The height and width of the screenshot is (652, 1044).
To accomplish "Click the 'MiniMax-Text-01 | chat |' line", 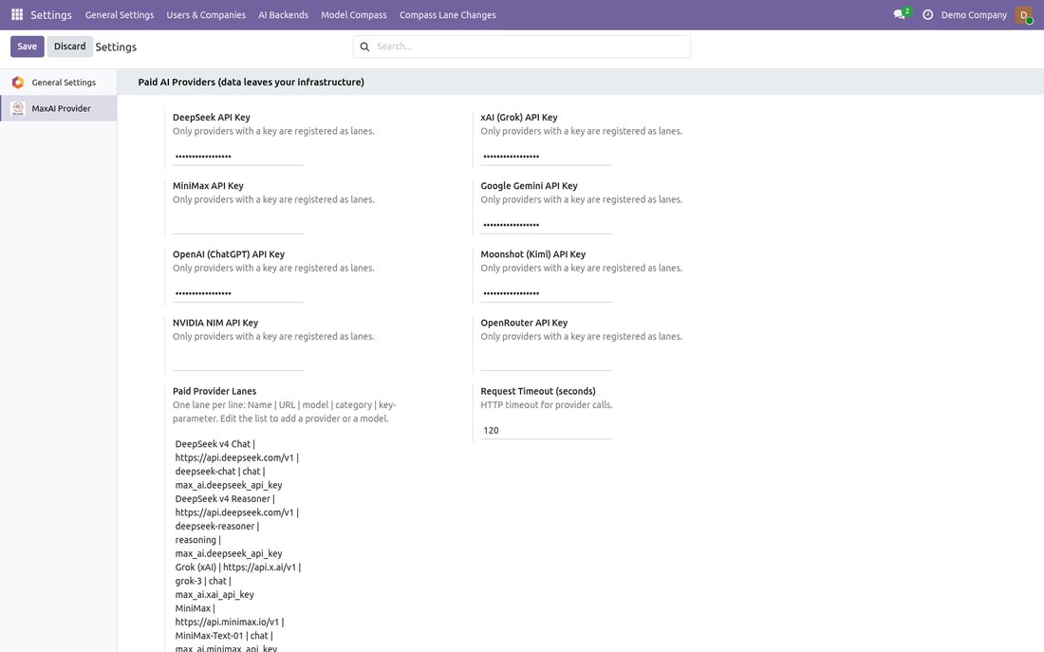I will coord(224,636).
